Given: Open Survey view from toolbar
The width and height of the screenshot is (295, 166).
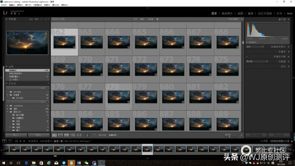Looking at the screenshot, I should pyautogui.click(x=73, y=135).
